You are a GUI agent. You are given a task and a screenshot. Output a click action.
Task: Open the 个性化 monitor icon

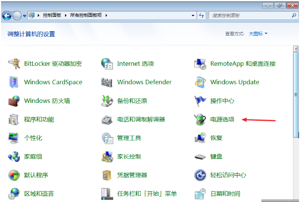click(14, 138)
